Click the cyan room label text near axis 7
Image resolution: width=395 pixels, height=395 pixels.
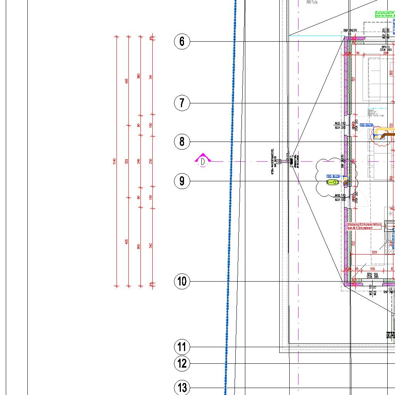pyautogui.click(x=377, y=108)
